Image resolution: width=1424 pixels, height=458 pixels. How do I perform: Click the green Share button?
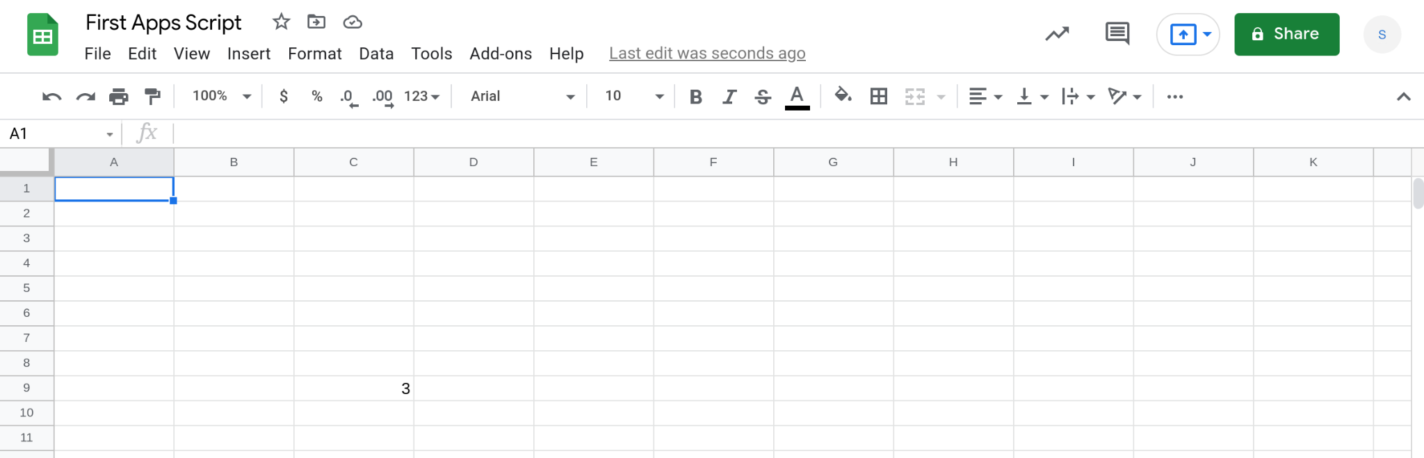coord(1286,34)
